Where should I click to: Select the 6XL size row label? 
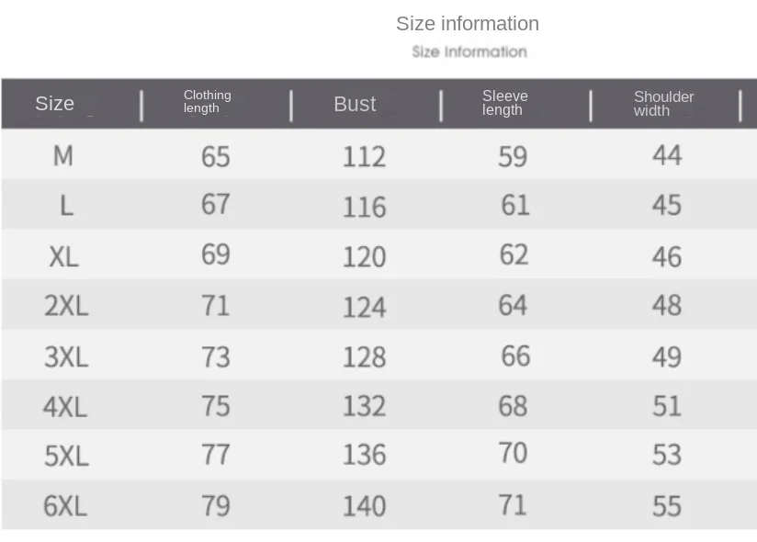tap(65, 506)
